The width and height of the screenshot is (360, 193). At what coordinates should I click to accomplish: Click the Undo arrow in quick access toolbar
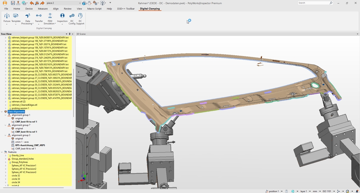(32, 3)
